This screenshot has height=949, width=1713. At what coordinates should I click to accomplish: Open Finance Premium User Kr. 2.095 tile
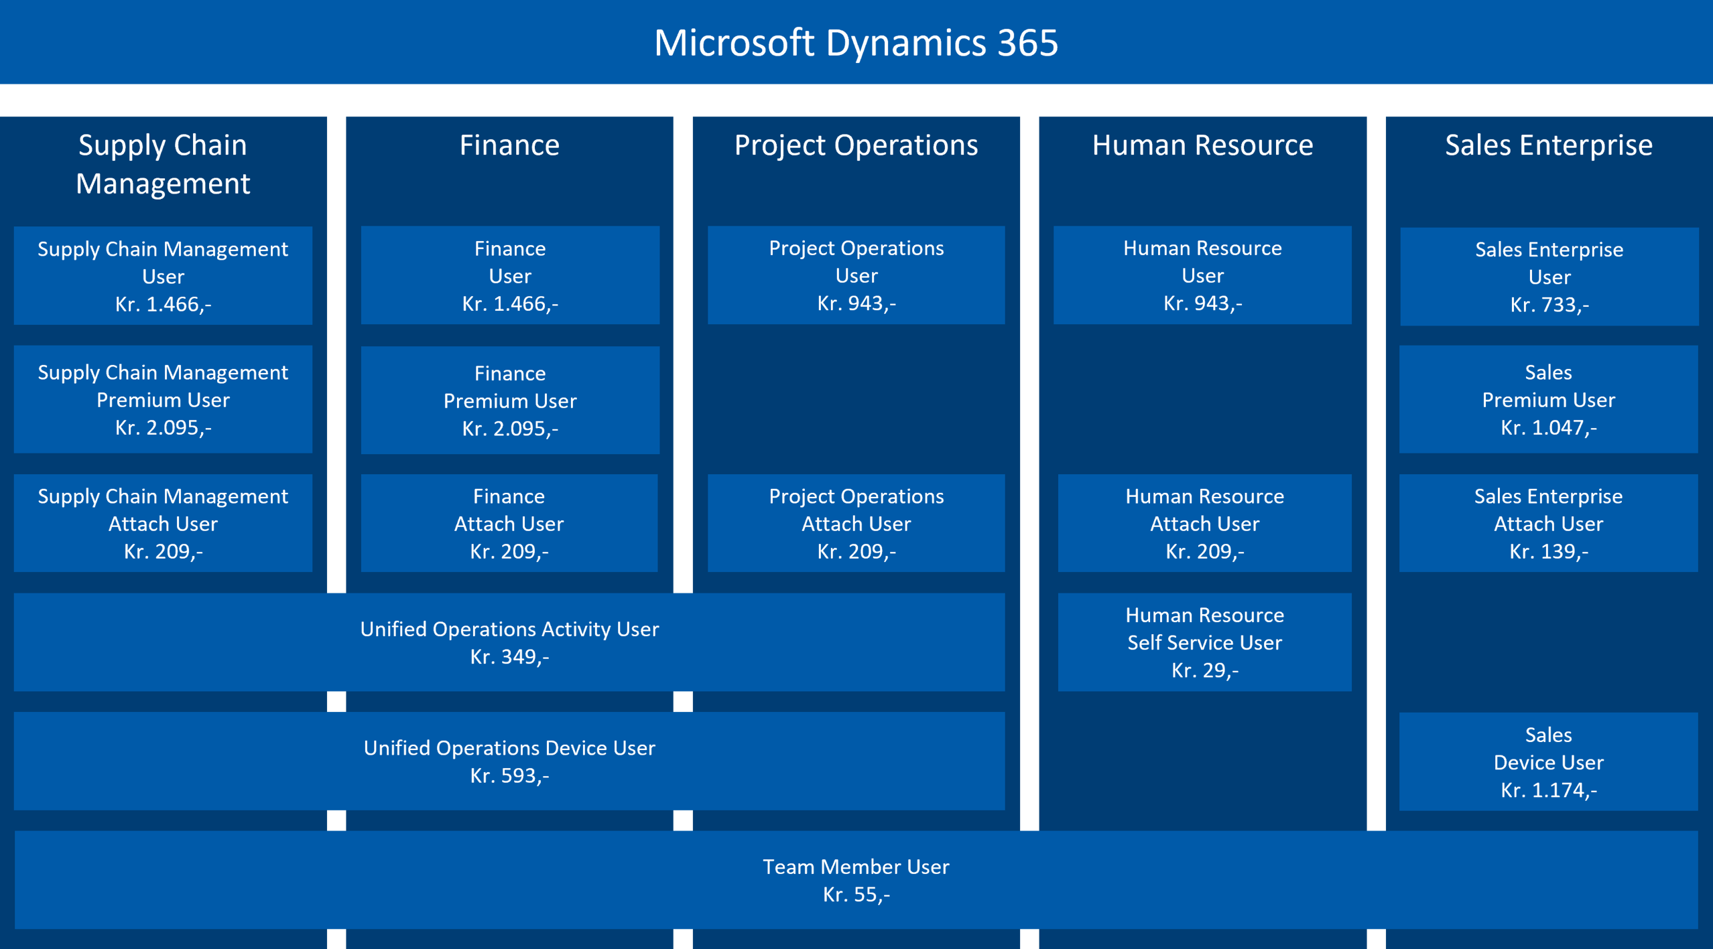pyautogui.click(x=509, y=400)
